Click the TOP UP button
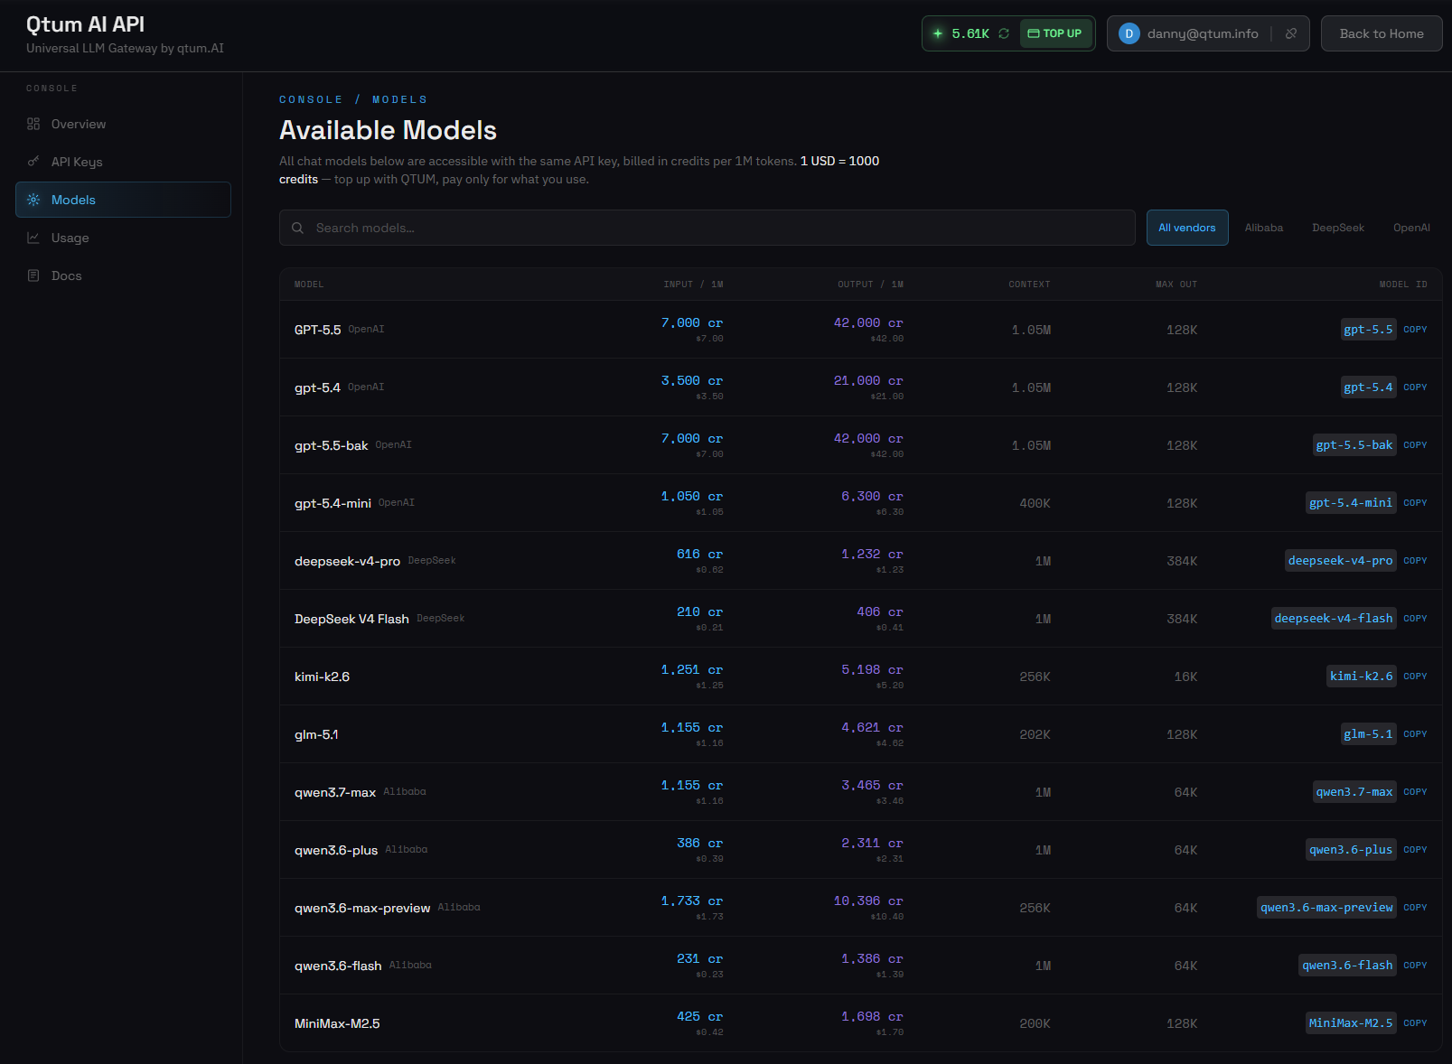The height and width of the screenshot is (1064, 1452). point(1055,33)
